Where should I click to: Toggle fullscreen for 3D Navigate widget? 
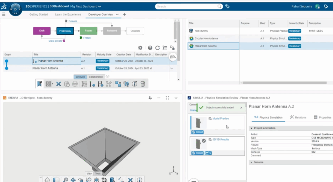tap(167, 98)
